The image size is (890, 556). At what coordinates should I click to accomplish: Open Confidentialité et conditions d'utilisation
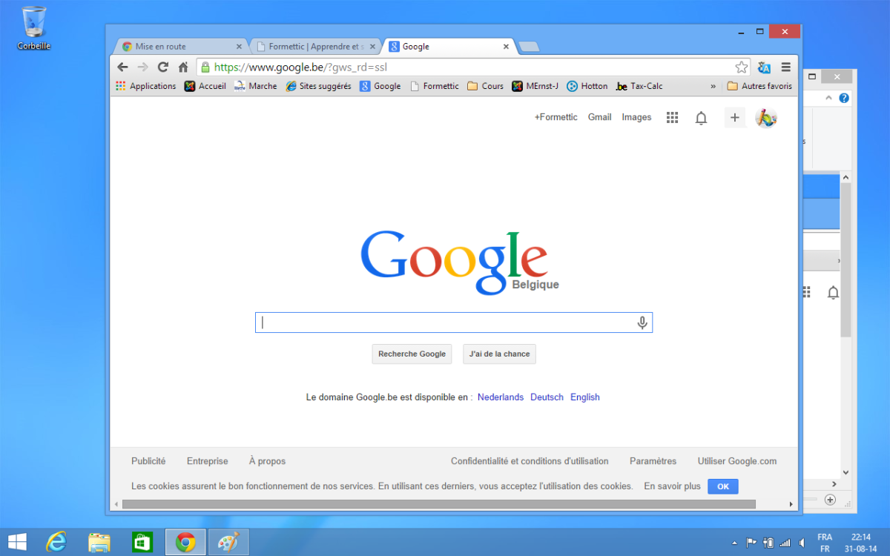(x=530, y=461)
